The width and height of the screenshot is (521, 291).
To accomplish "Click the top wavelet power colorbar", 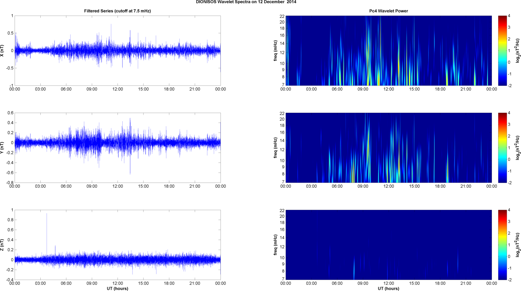I will tap(502, 50).
